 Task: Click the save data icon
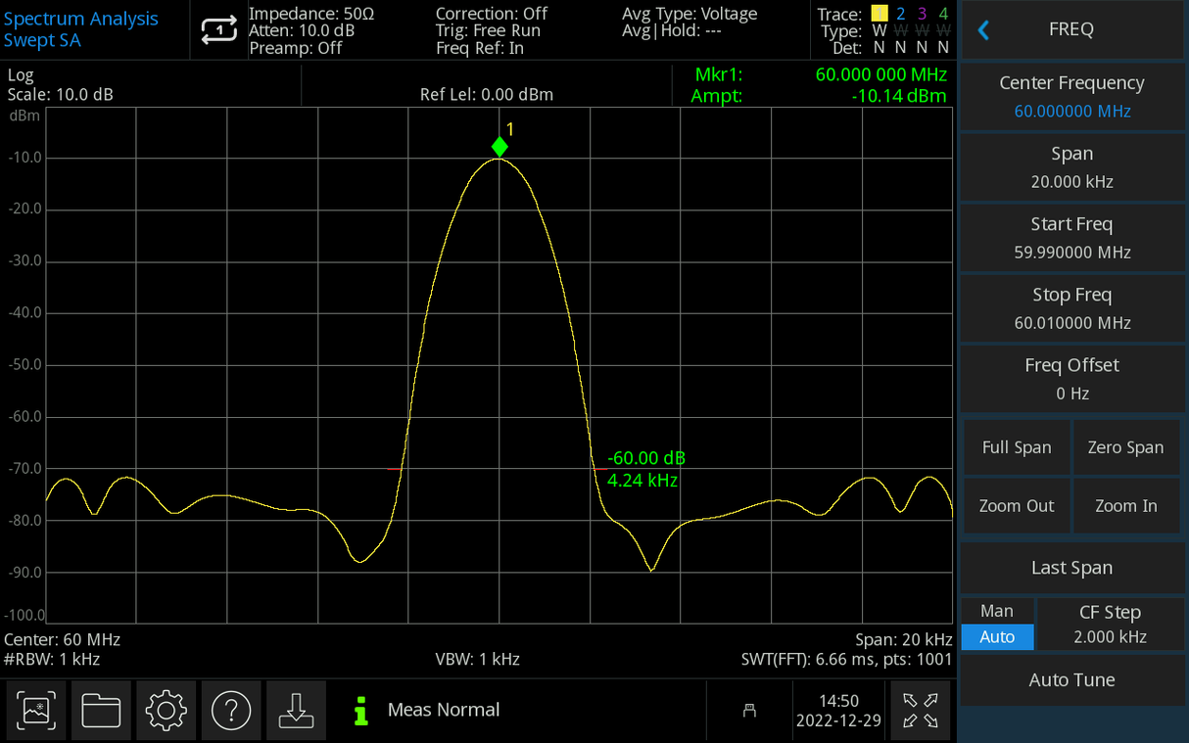coord(296,711)
